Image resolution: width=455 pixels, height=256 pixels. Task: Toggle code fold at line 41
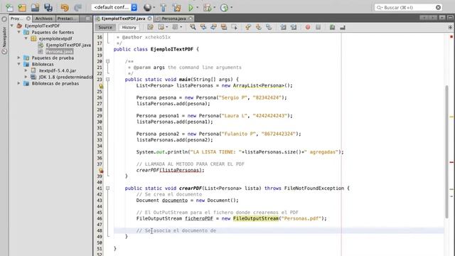(107, 188)
